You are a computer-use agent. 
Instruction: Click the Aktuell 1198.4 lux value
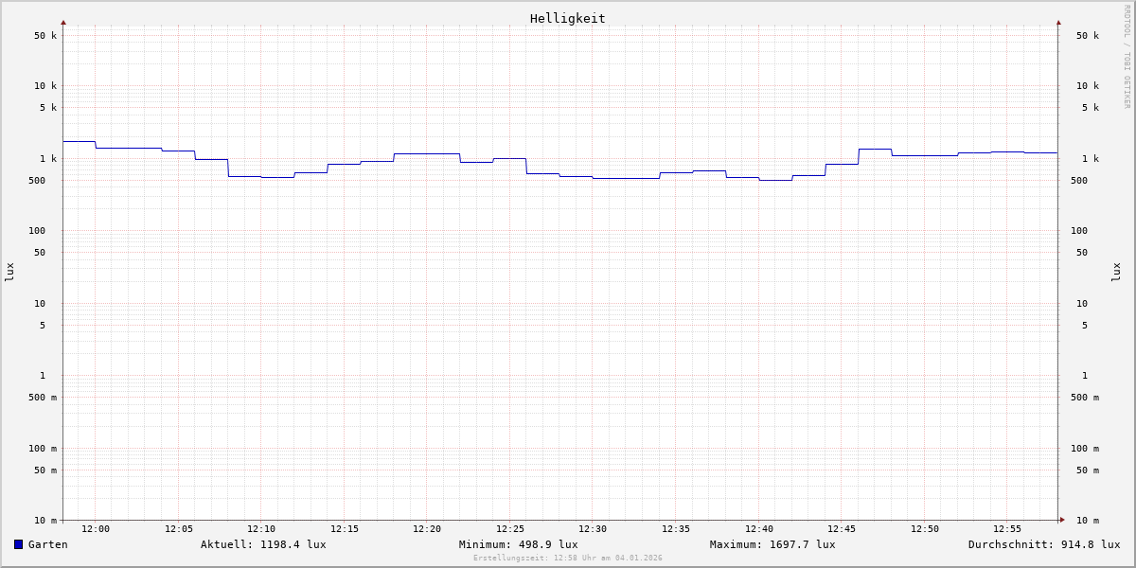[263, 544]
